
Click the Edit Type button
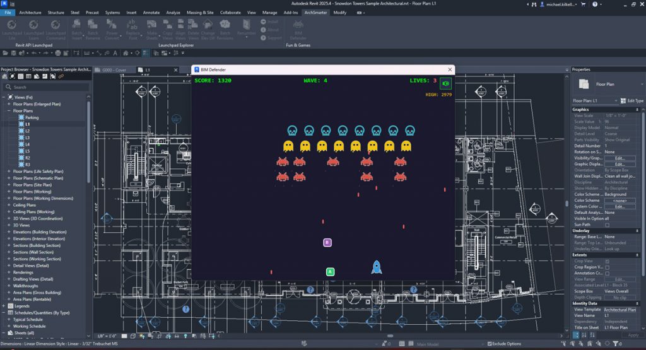[631, 101]
